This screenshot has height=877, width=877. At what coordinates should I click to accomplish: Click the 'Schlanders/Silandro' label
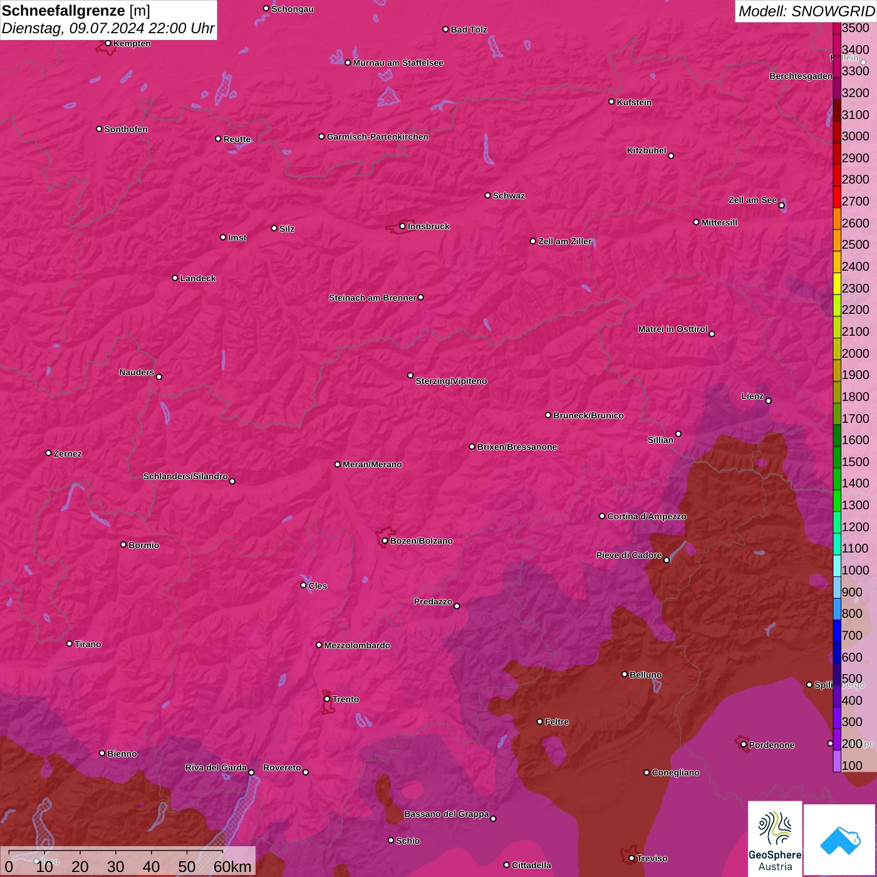pyautogui.click(x=185, y=476)
